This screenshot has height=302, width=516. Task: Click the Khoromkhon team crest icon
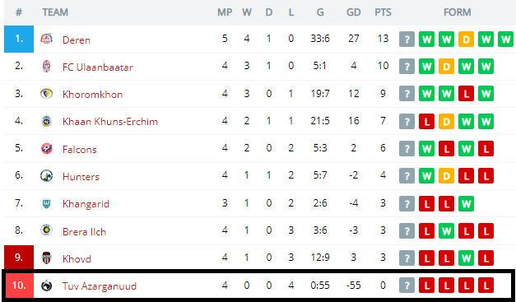pos(46,94)
